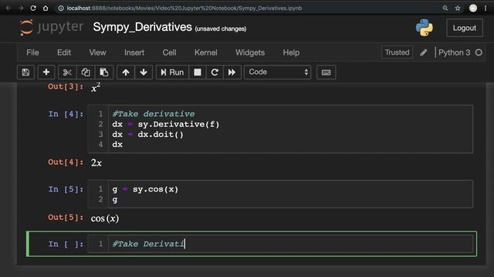Select the In [5] cell prompt
494x277 pixels.
click(x=66, y=189)
